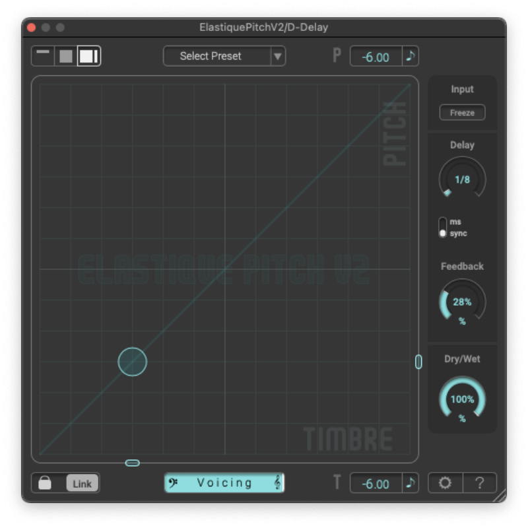This screenshot has width=528, height=528.
Task: Click the note icon beside Pitch value
Action: (x=411, y=56)
